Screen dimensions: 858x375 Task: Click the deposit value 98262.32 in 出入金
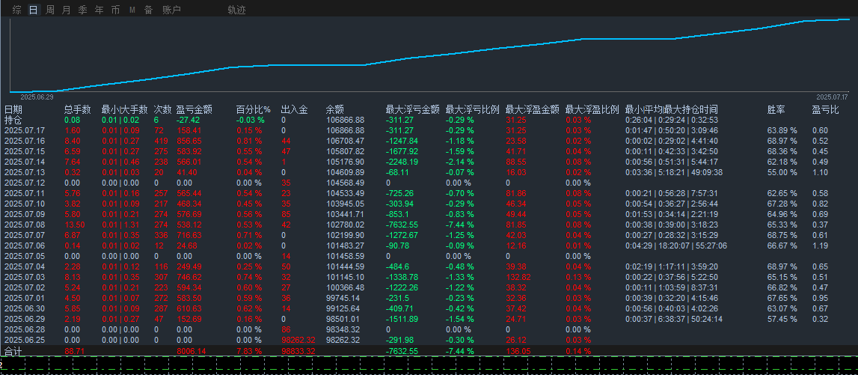299,339
